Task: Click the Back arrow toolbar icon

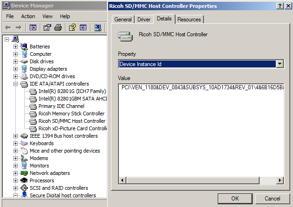Action: pyautogui.click(x=8, y=28)
